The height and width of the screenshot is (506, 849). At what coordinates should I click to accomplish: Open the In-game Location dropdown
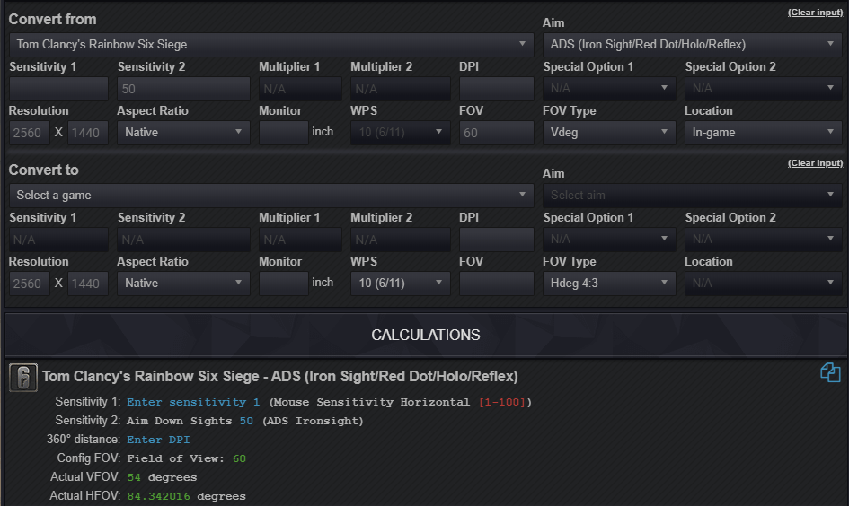(x=764, y=133)
